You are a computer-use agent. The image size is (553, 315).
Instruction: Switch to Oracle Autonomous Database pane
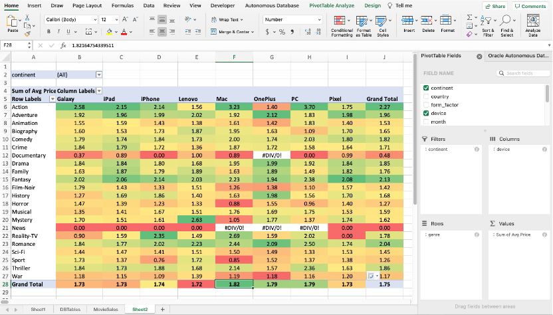click(x=518, y=56)
